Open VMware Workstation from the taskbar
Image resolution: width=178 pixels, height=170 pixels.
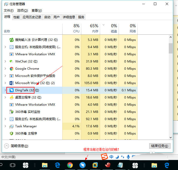(95, 165)
